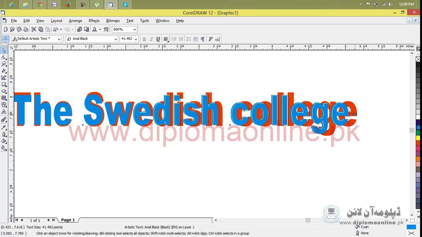
Task: Open the Application Launcher
Action: pos(95,29)
